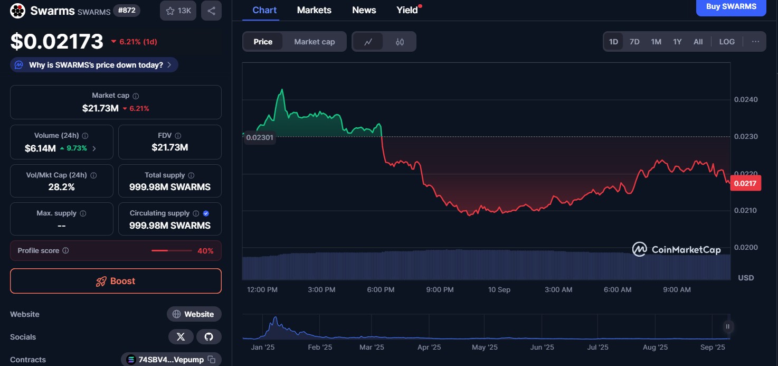This screenshot has width=778, height=366.
Task: Show Market cap info tooltip icon
Action: pos(136,96)
